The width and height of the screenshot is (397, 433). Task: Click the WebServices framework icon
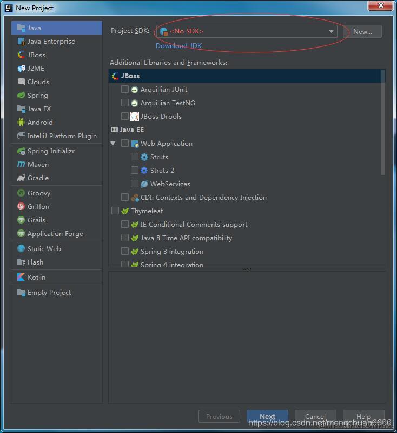[144, 184]
